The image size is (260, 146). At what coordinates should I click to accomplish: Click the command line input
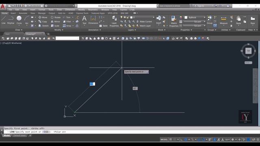point(131,132)
